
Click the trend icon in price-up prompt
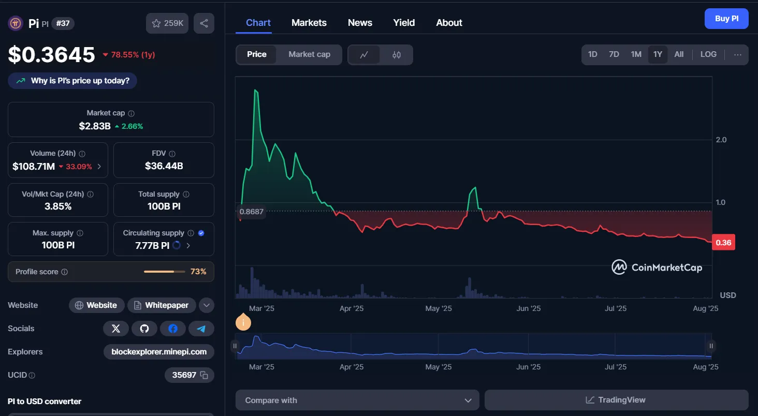coord(21,81)
